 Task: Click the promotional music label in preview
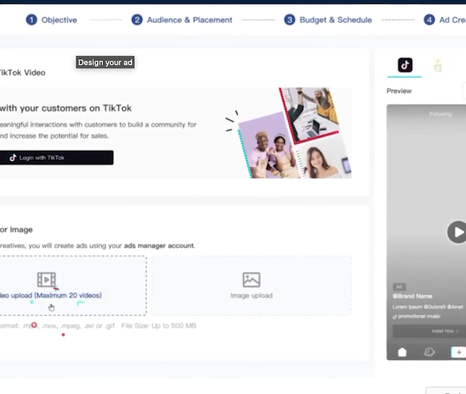pos(417,316)
